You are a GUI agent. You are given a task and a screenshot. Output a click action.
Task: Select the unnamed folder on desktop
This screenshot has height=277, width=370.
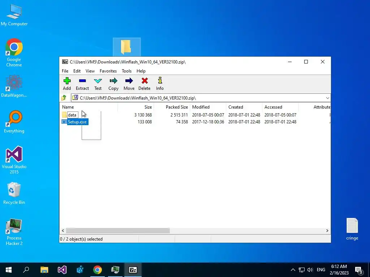coord(127,47)
